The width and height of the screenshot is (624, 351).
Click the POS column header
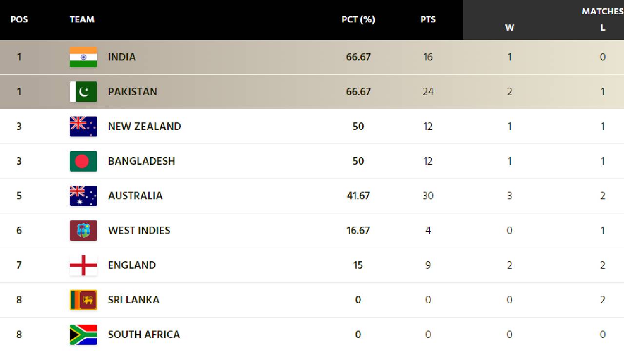click(19, 19)
